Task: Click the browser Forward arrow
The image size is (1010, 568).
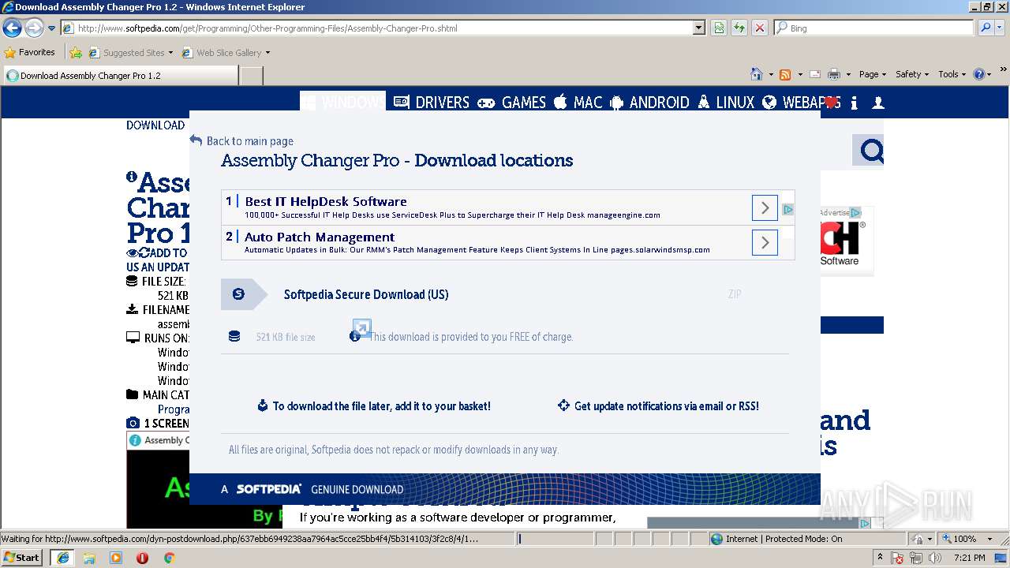Action: 34,28
